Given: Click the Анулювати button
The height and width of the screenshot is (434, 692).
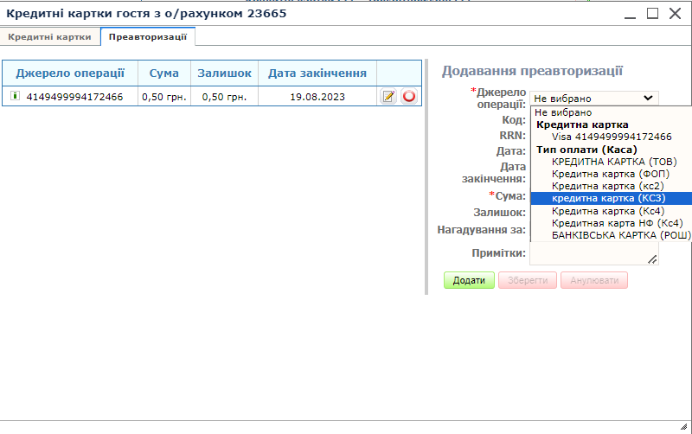Looking at the screenshot, I should coord(593,281).
